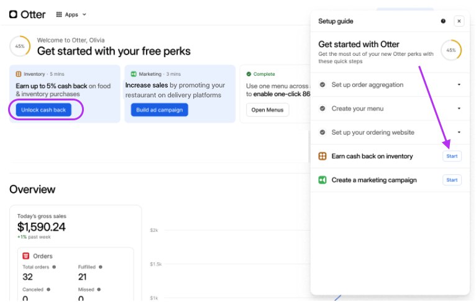Toggle the 'Create your menu' checkmark
Image resolution: width=476 pixels, height=302 pixels.
323,109
